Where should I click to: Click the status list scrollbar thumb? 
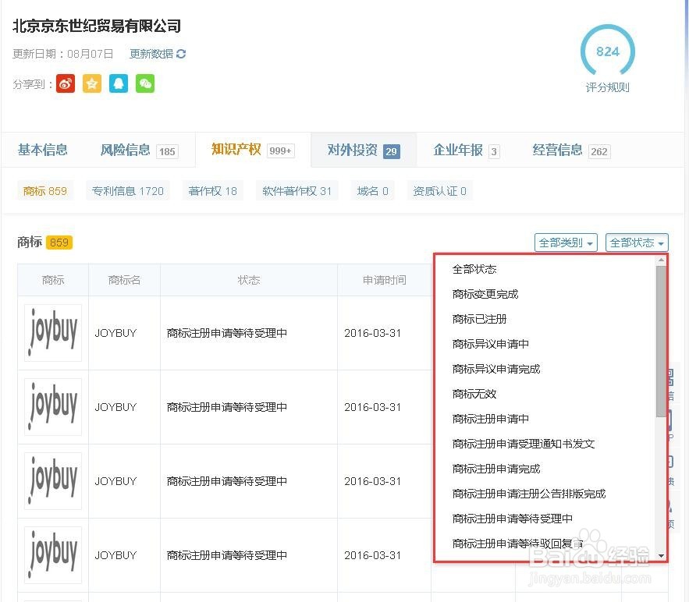point(661,342)
